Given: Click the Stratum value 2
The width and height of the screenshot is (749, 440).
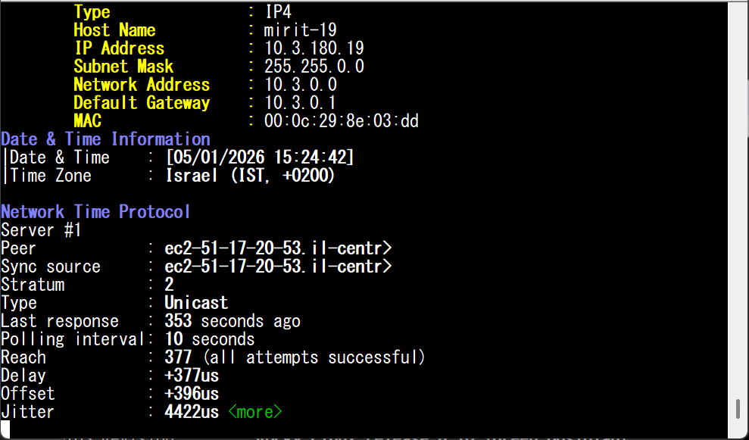Looking at the screenshot, I should pyautogui.click(x=169, y=285).
